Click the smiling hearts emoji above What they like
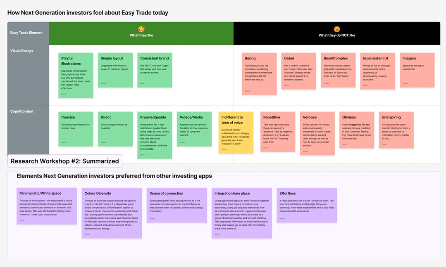 [x=141, y=29]
